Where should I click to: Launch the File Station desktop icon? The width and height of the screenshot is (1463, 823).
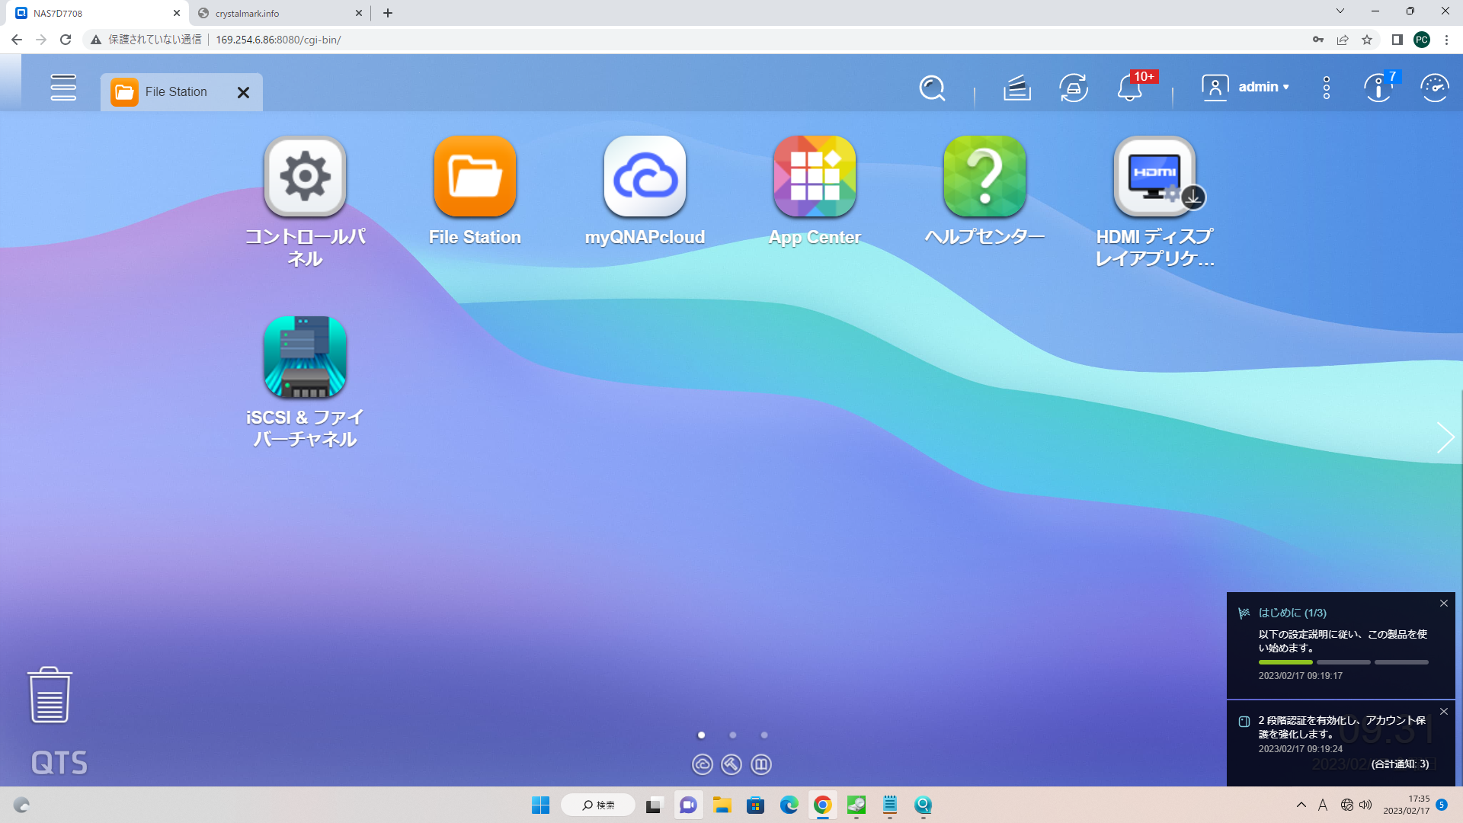coord(475,176)
